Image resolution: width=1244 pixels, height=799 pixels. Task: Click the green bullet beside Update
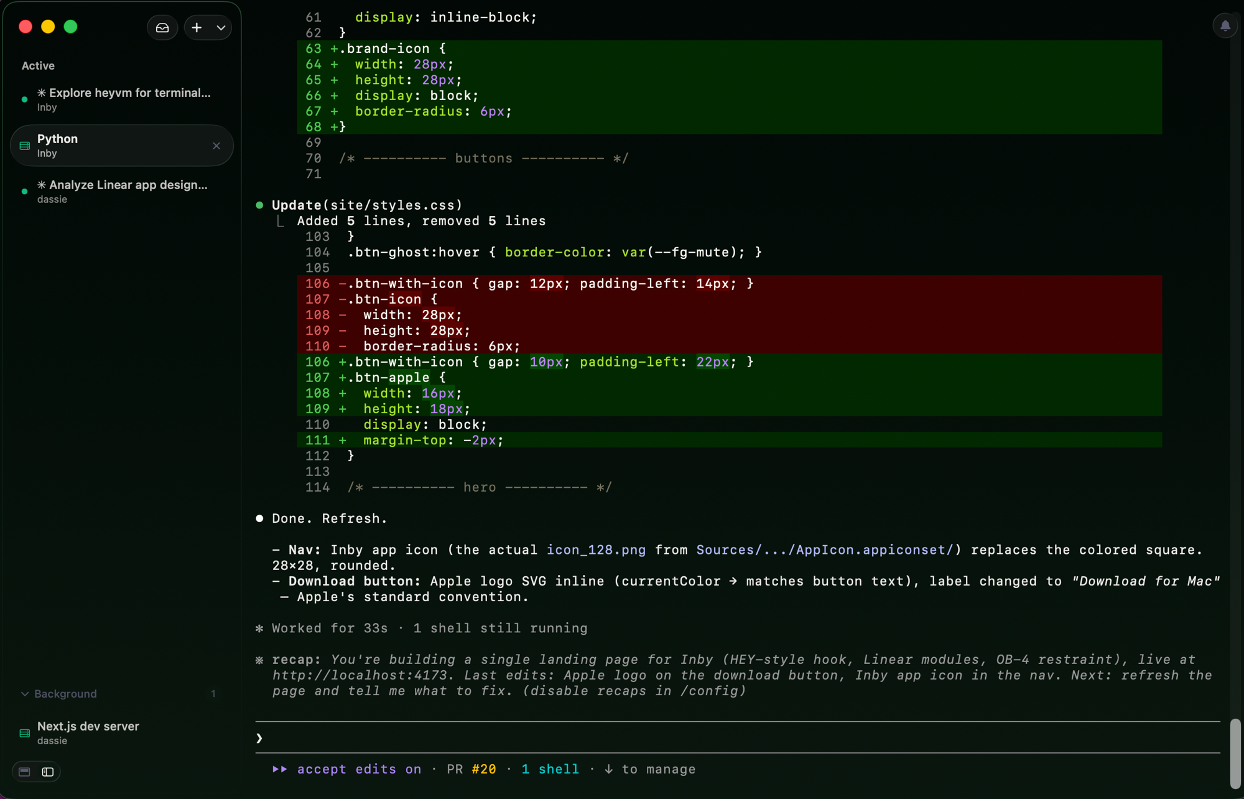[259, 205]
